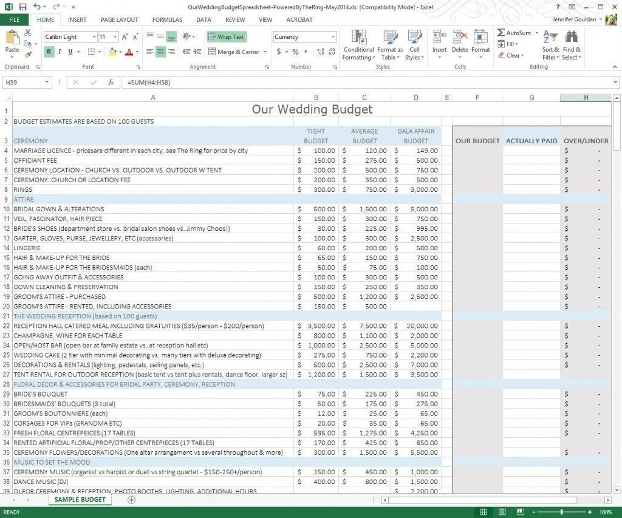This screenshot has width=622, height=518.
Task: Open the FORMULAS ribbon tab
Action: (167, 19)
